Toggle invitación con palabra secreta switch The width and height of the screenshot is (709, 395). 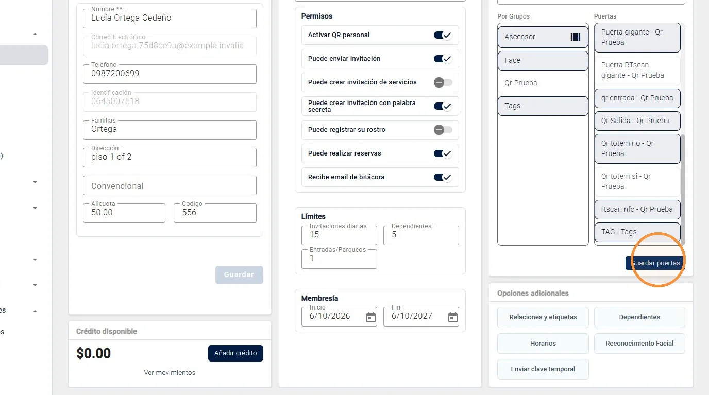[443, 106]
